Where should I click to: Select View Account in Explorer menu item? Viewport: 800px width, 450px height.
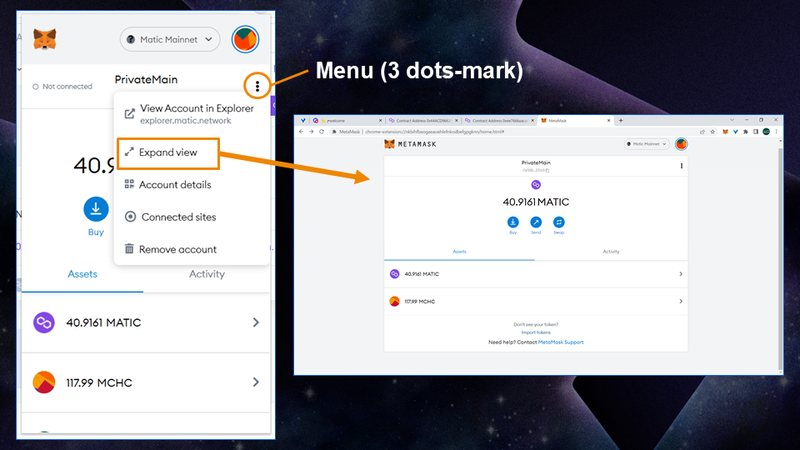tap(192, 114)
